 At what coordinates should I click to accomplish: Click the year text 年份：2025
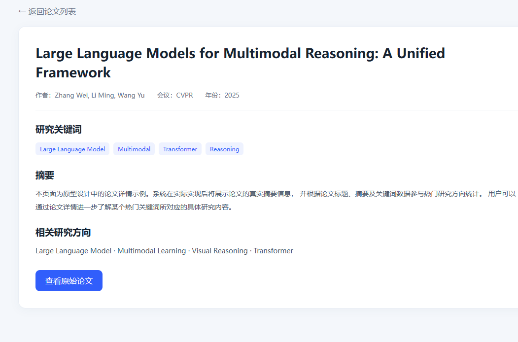point(222,95)
